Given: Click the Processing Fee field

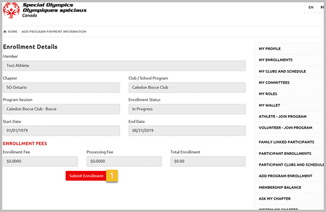Looking at the screenshot, I should [124, 161].
